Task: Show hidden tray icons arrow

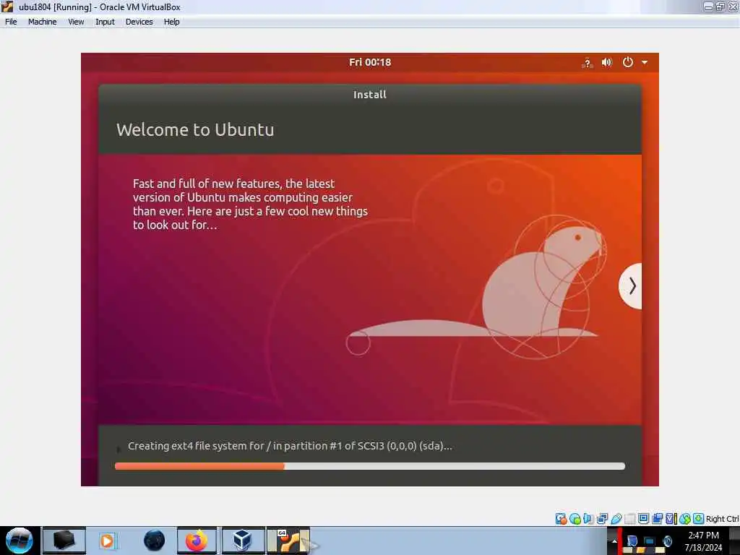Action: [614, 541]
